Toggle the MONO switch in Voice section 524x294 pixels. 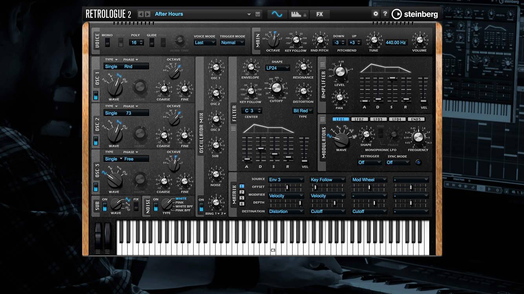pos(107,42)
